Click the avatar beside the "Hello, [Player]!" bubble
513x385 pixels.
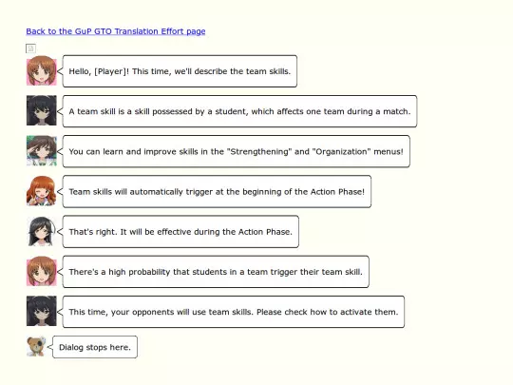(42, 70)
